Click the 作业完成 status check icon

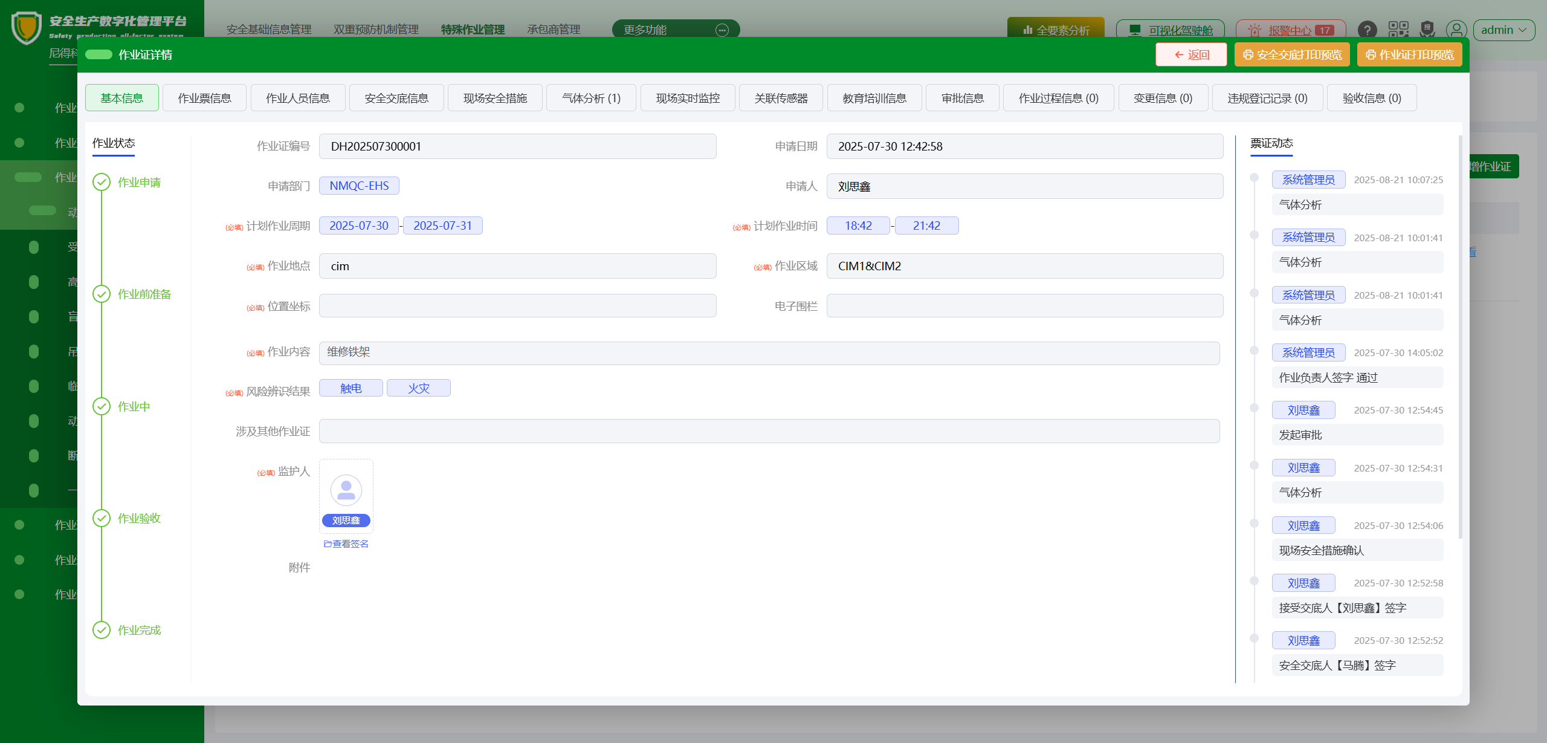click(x=102, y=630)
